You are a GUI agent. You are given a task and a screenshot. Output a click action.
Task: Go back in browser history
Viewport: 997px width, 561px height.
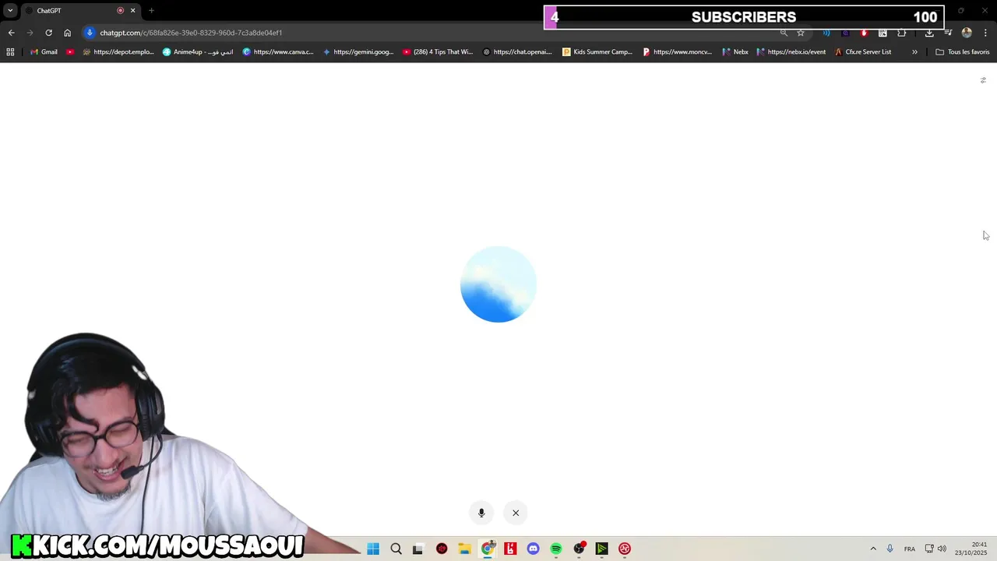click(11, 33)
